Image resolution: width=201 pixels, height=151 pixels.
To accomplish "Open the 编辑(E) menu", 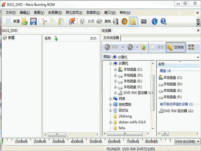I will coord(25,13).
